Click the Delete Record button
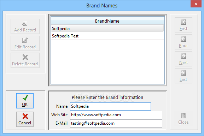This screenshot has height=136, width=204. point(25,60)
